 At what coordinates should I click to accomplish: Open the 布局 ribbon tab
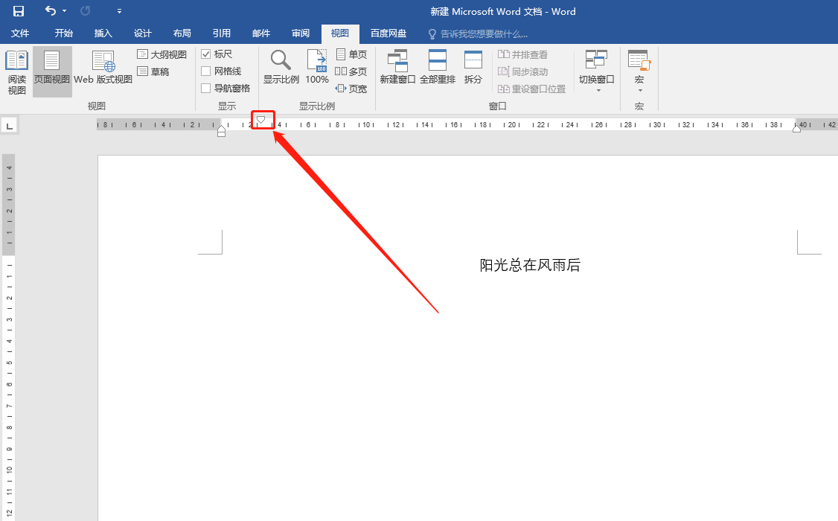(182, 33)
